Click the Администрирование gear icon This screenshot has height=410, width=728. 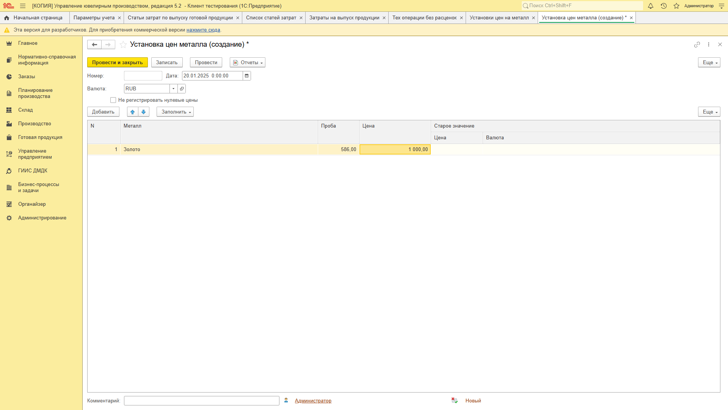[9, 218]
